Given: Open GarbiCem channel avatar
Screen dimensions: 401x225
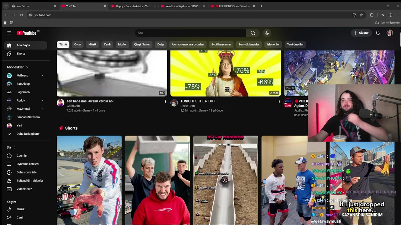Looking at the screenshot, I should click(60, 103).
